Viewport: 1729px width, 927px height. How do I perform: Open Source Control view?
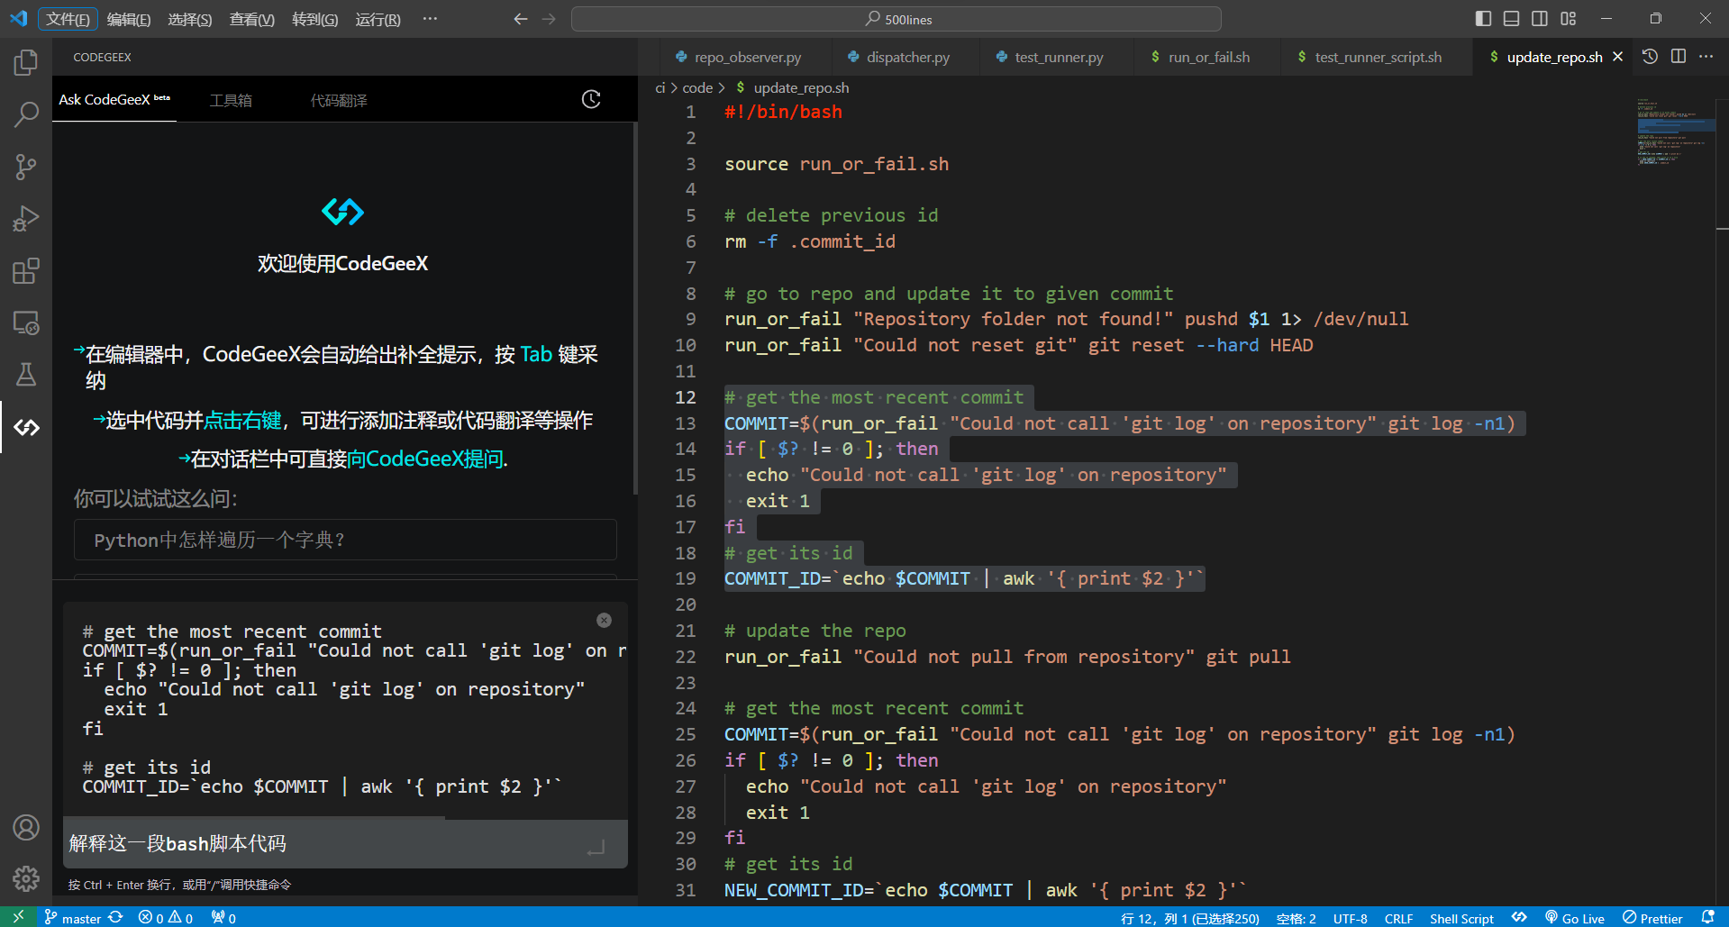pyautogui.click(x=26, y=167)
